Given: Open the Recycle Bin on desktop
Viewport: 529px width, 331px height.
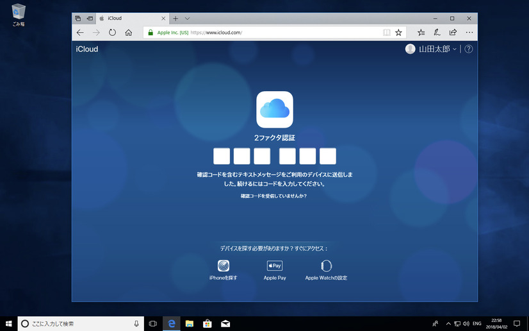Looking at the screenshot, I should [x=18, y=15].
